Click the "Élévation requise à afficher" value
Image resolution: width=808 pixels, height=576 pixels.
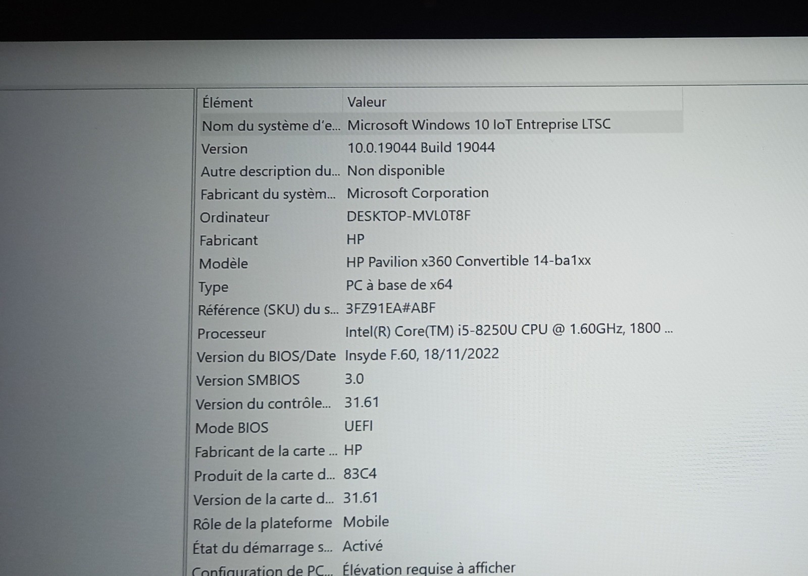[x=429, y=569]
